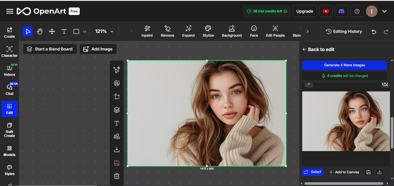Select the text tool in top toolbar
Viewport: 394px width, 186px height.
point(64,31)
